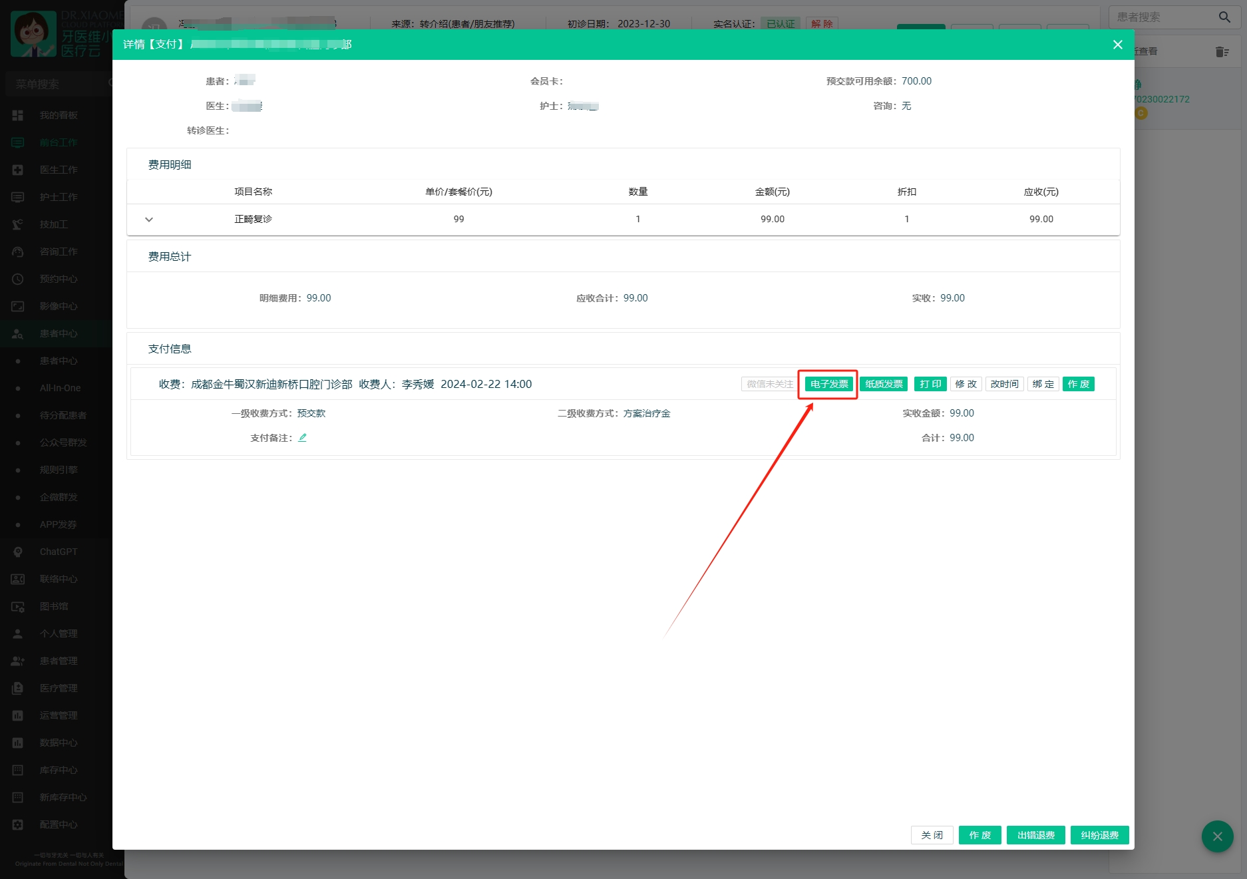The height and width of the screenshot is (879, 1247).
Task: Open 医生工作 sidebar menu item
Action: [x=59, y=170]
